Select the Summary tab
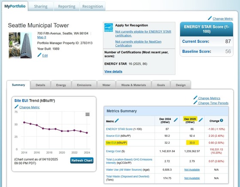The height and width of the screenshot is (187, 240). coord(18,85)
